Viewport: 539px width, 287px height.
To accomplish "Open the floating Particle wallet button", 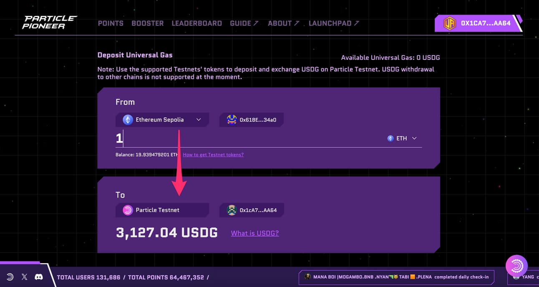I will pyautogui.click(x=516, y=266).
